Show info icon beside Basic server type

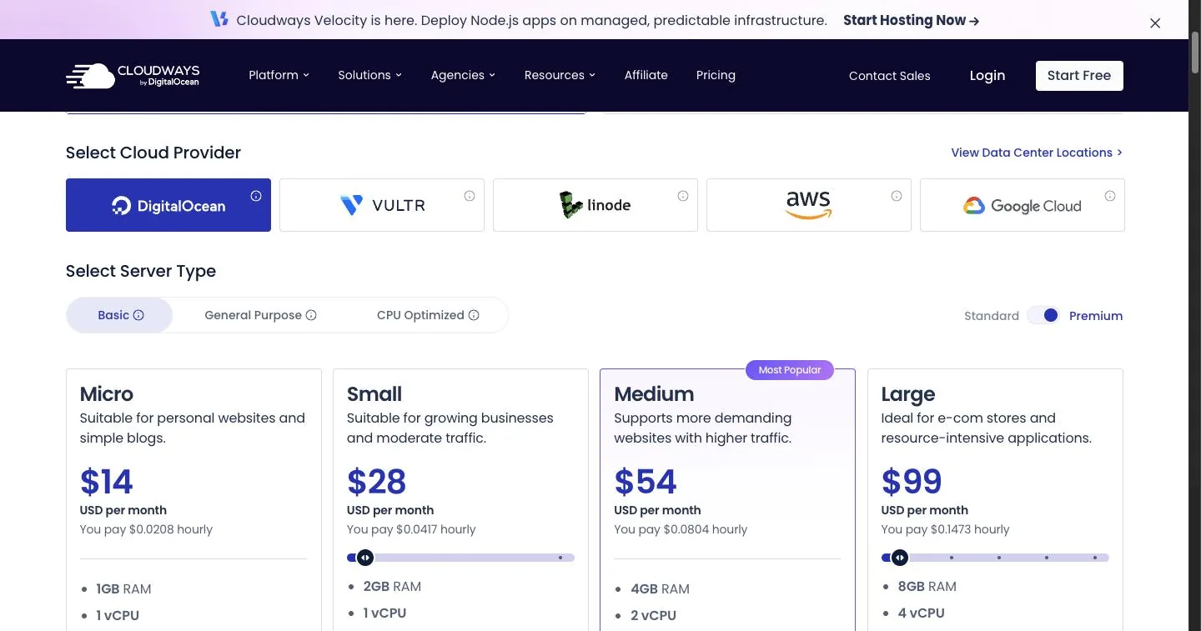click(138, 315)
